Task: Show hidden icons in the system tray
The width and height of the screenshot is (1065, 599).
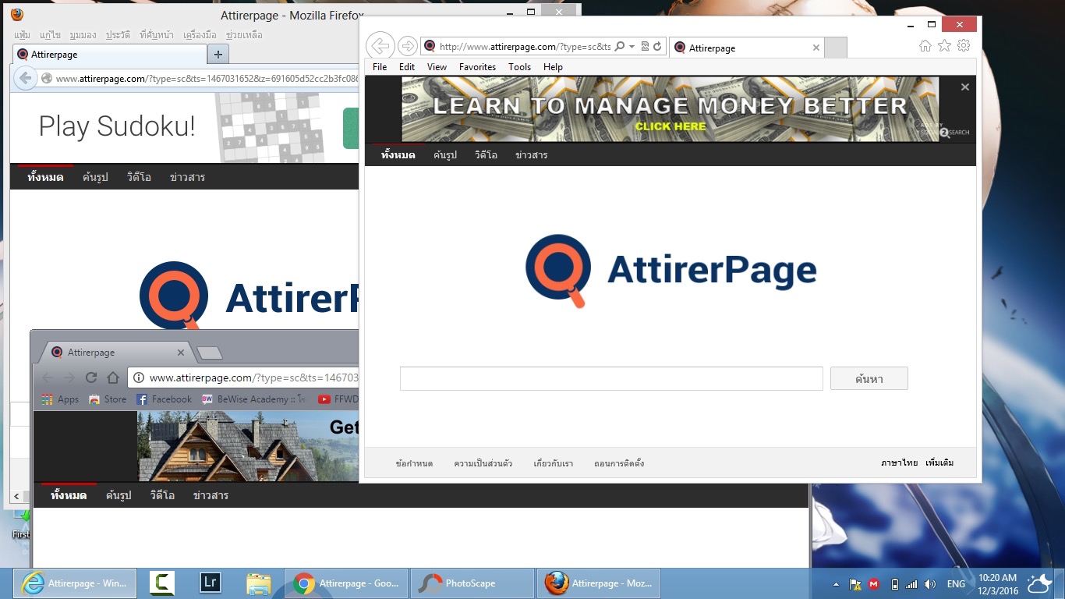Action: coord(836,584)
